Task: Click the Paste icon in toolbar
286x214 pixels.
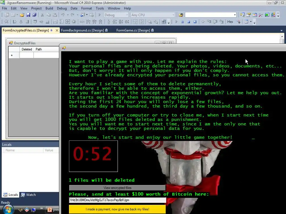Action: pos(54,15)
